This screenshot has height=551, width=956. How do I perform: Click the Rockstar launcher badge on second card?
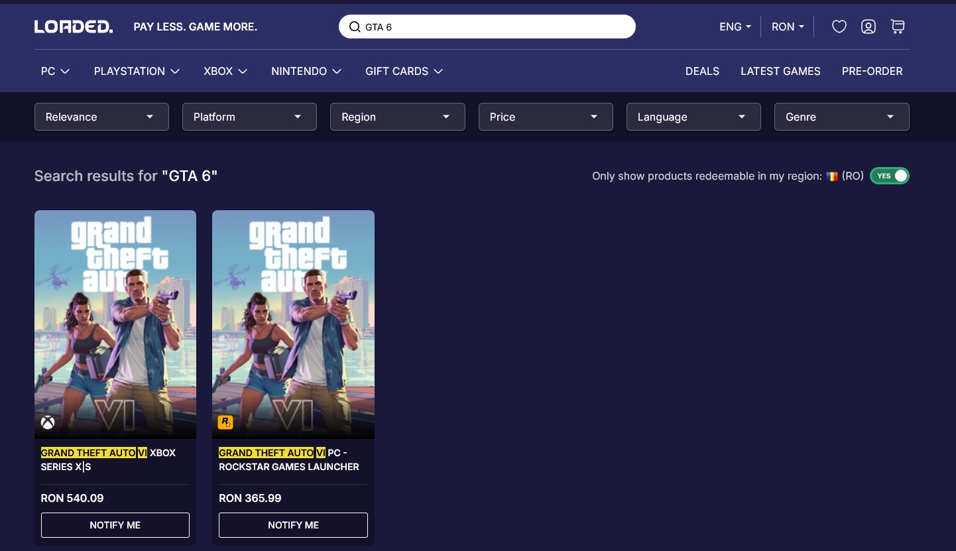pos(225,422)
